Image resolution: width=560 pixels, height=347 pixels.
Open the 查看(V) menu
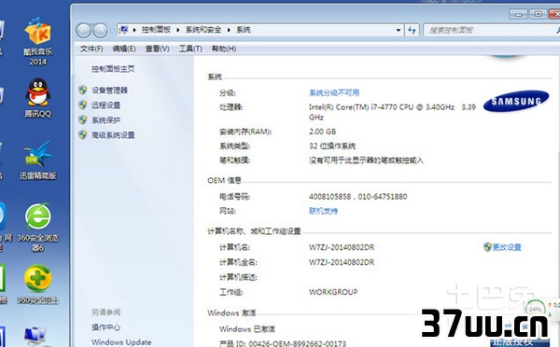[157, 49]
